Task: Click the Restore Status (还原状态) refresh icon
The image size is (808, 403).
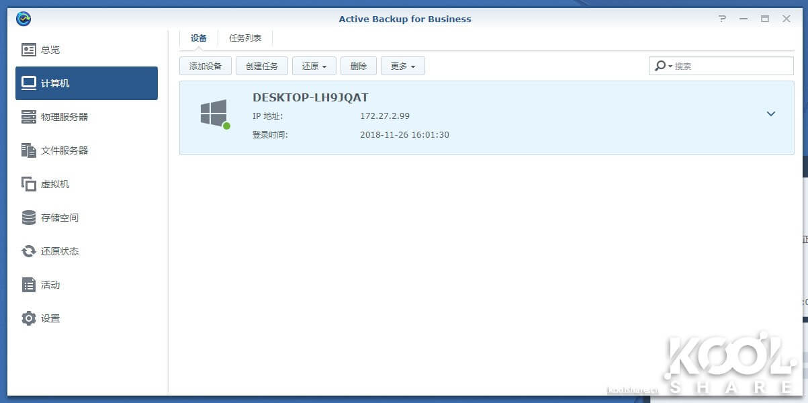Action: pyautogui.click(x=29, y=251)
